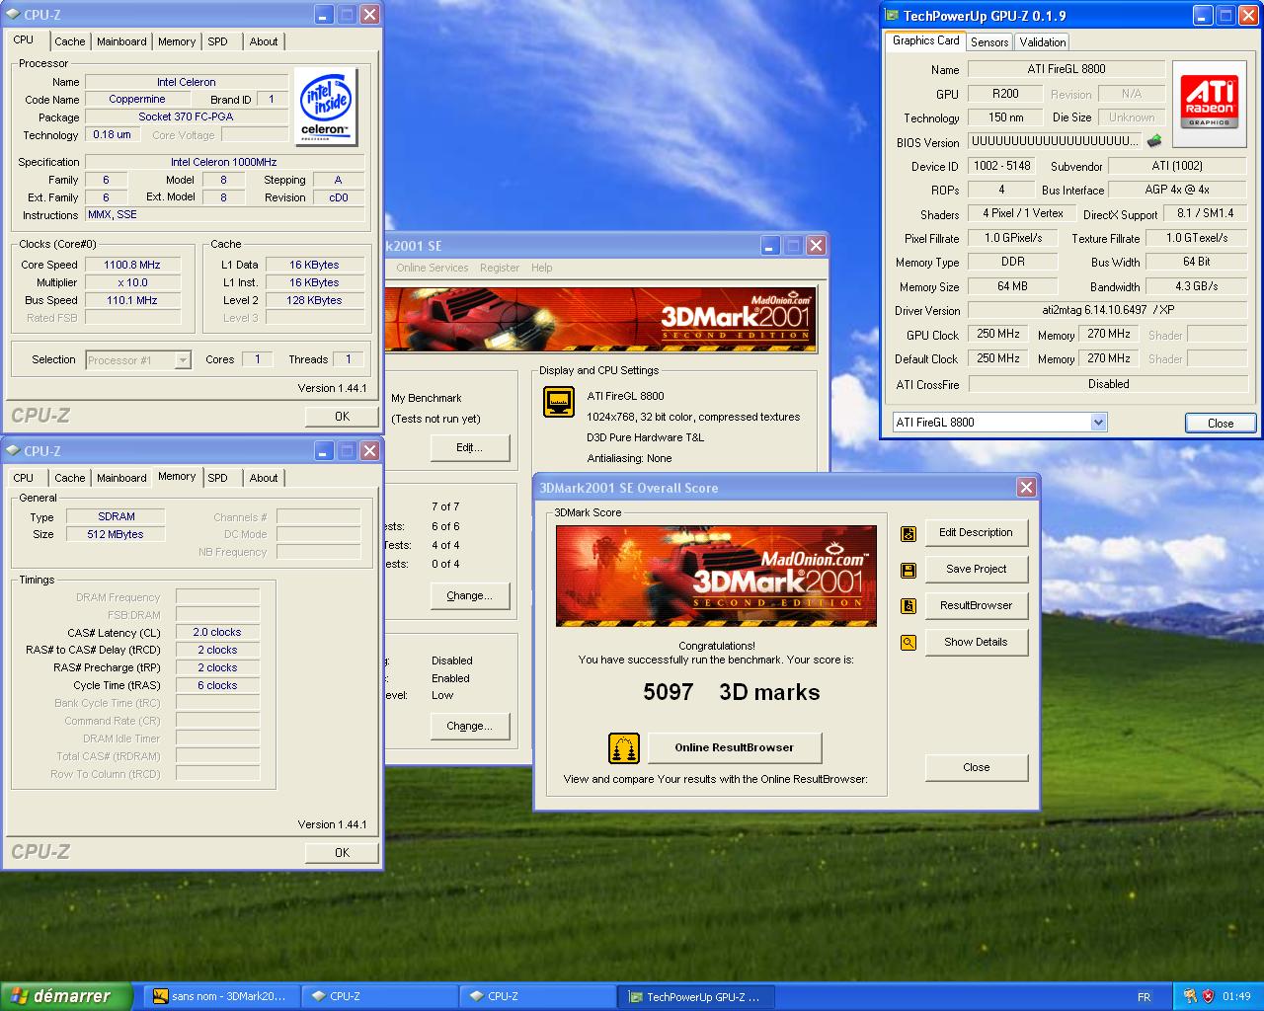Image resolution: width=1264 pixels, height=1011 pixels.
Task: Click the Close button in GPU-Z
Action: click(1221, 423)
